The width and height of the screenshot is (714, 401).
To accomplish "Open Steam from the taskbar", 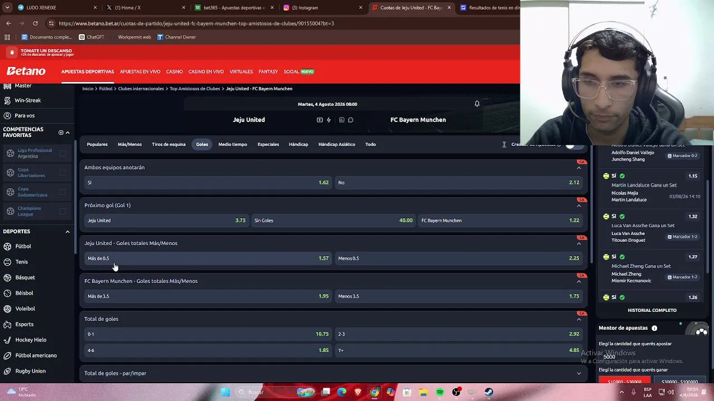I will [489, 392].
